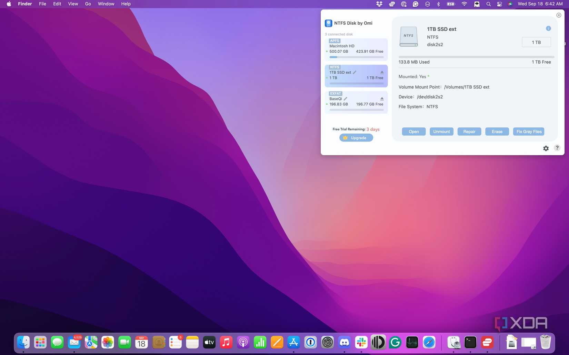Open 1Password from the Dock
Viewport: 569px width, 355px height.
(x=310, y=342)
